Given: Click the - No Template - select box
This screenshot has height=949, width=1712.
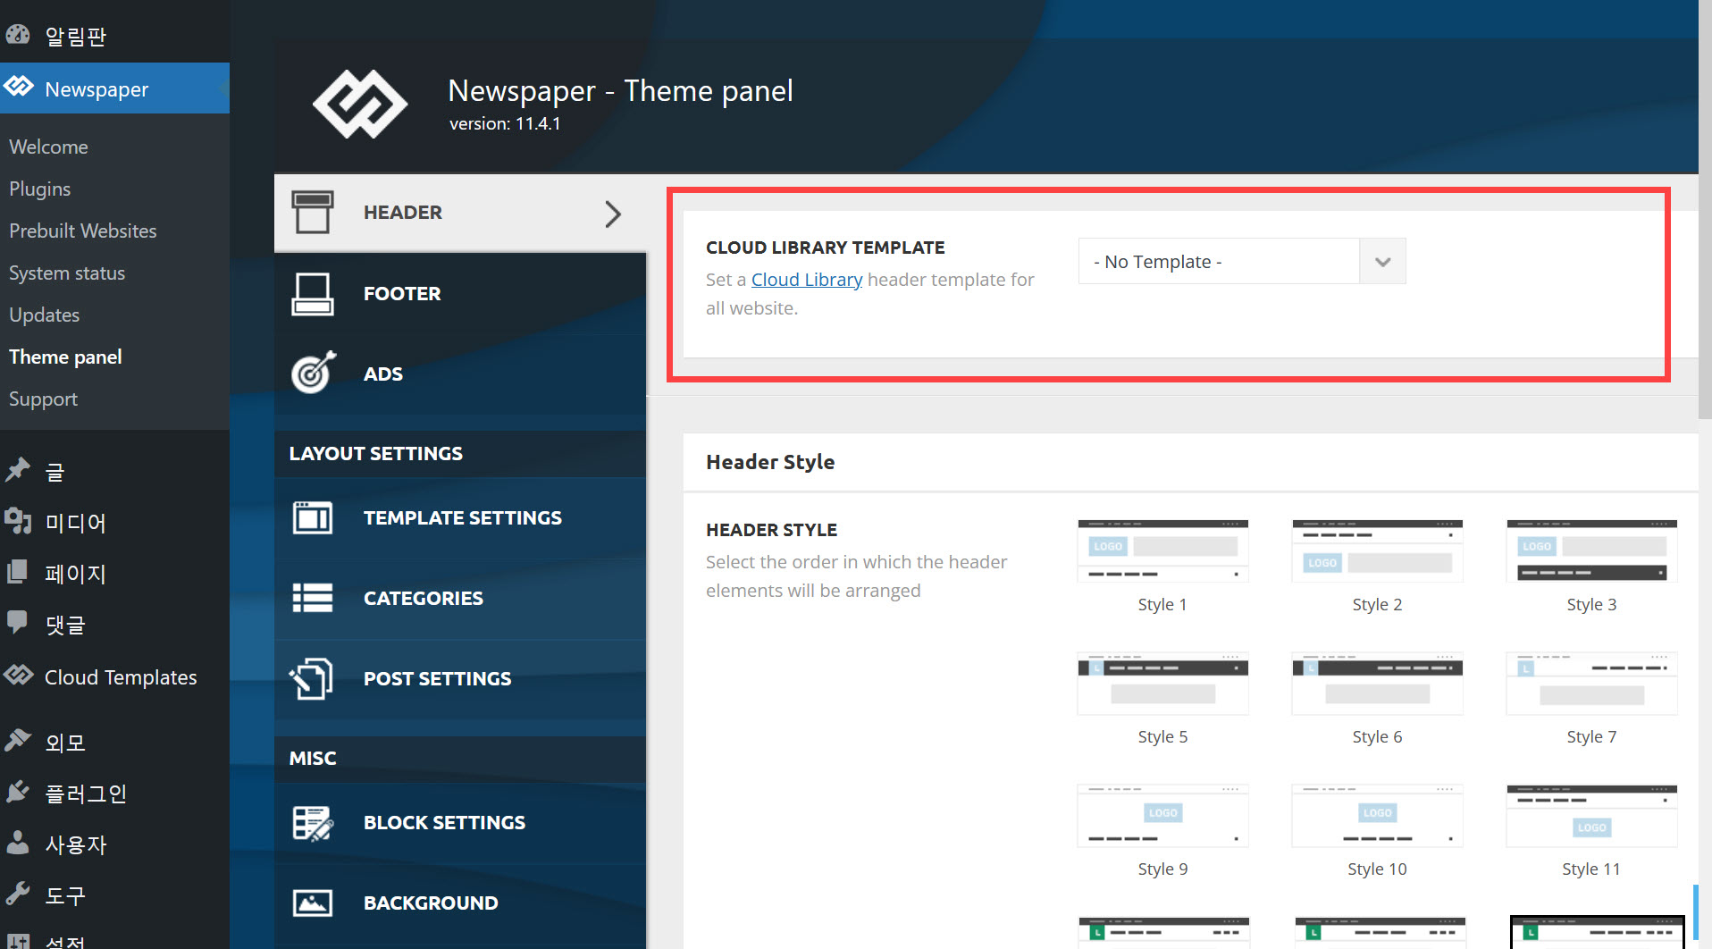Looking at the screenshot, I should (1241, 262).
